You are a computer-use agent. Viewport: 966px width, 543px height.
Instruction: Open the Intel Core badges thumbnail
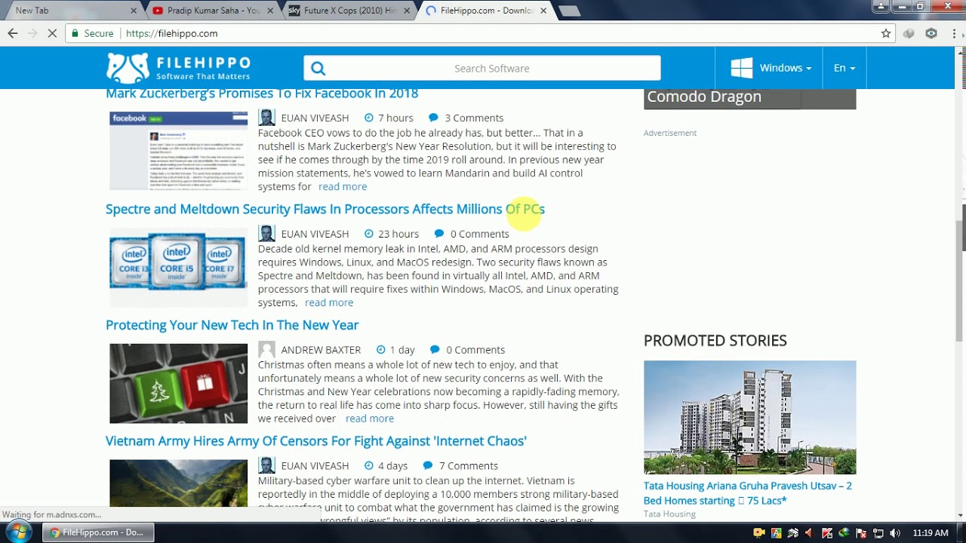178,267
